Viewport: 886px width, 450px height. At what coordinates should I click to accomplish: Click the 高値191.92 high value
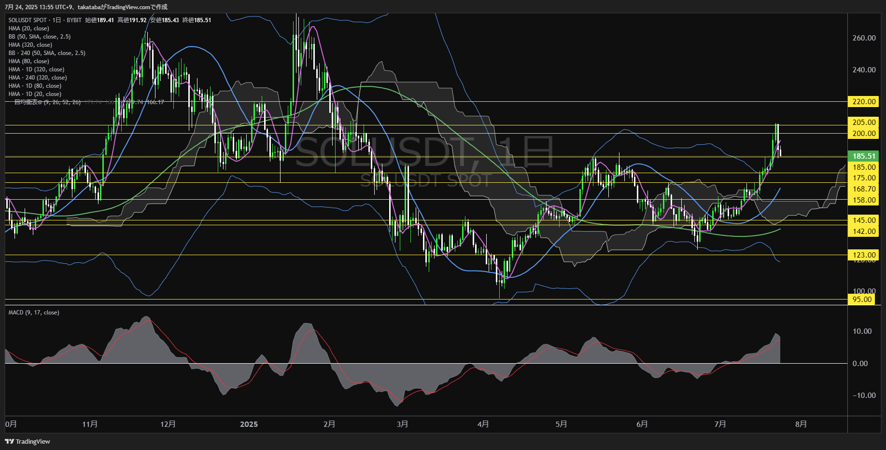pos(132,20)
